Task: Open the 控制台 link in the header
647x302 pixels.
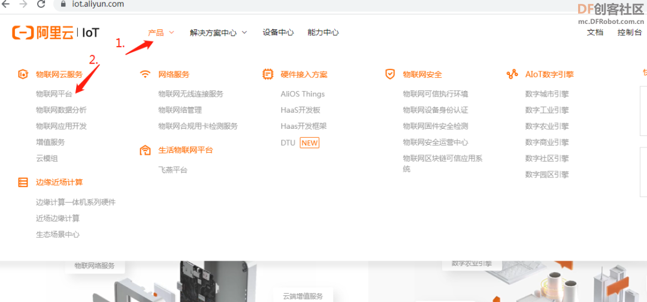Action: tap(630, 32)
